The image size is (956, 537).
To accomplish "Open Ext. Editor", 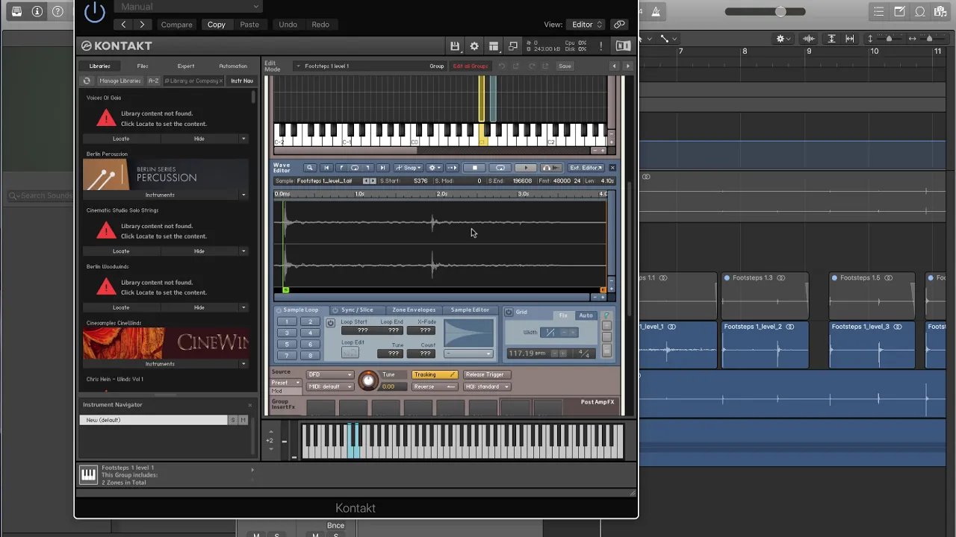I will 586,168.
